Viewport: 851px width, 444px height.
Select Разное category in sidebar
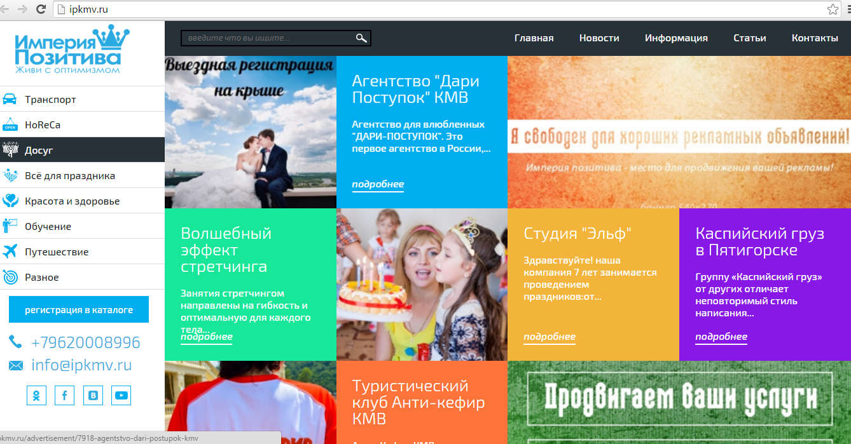[82, 277]
